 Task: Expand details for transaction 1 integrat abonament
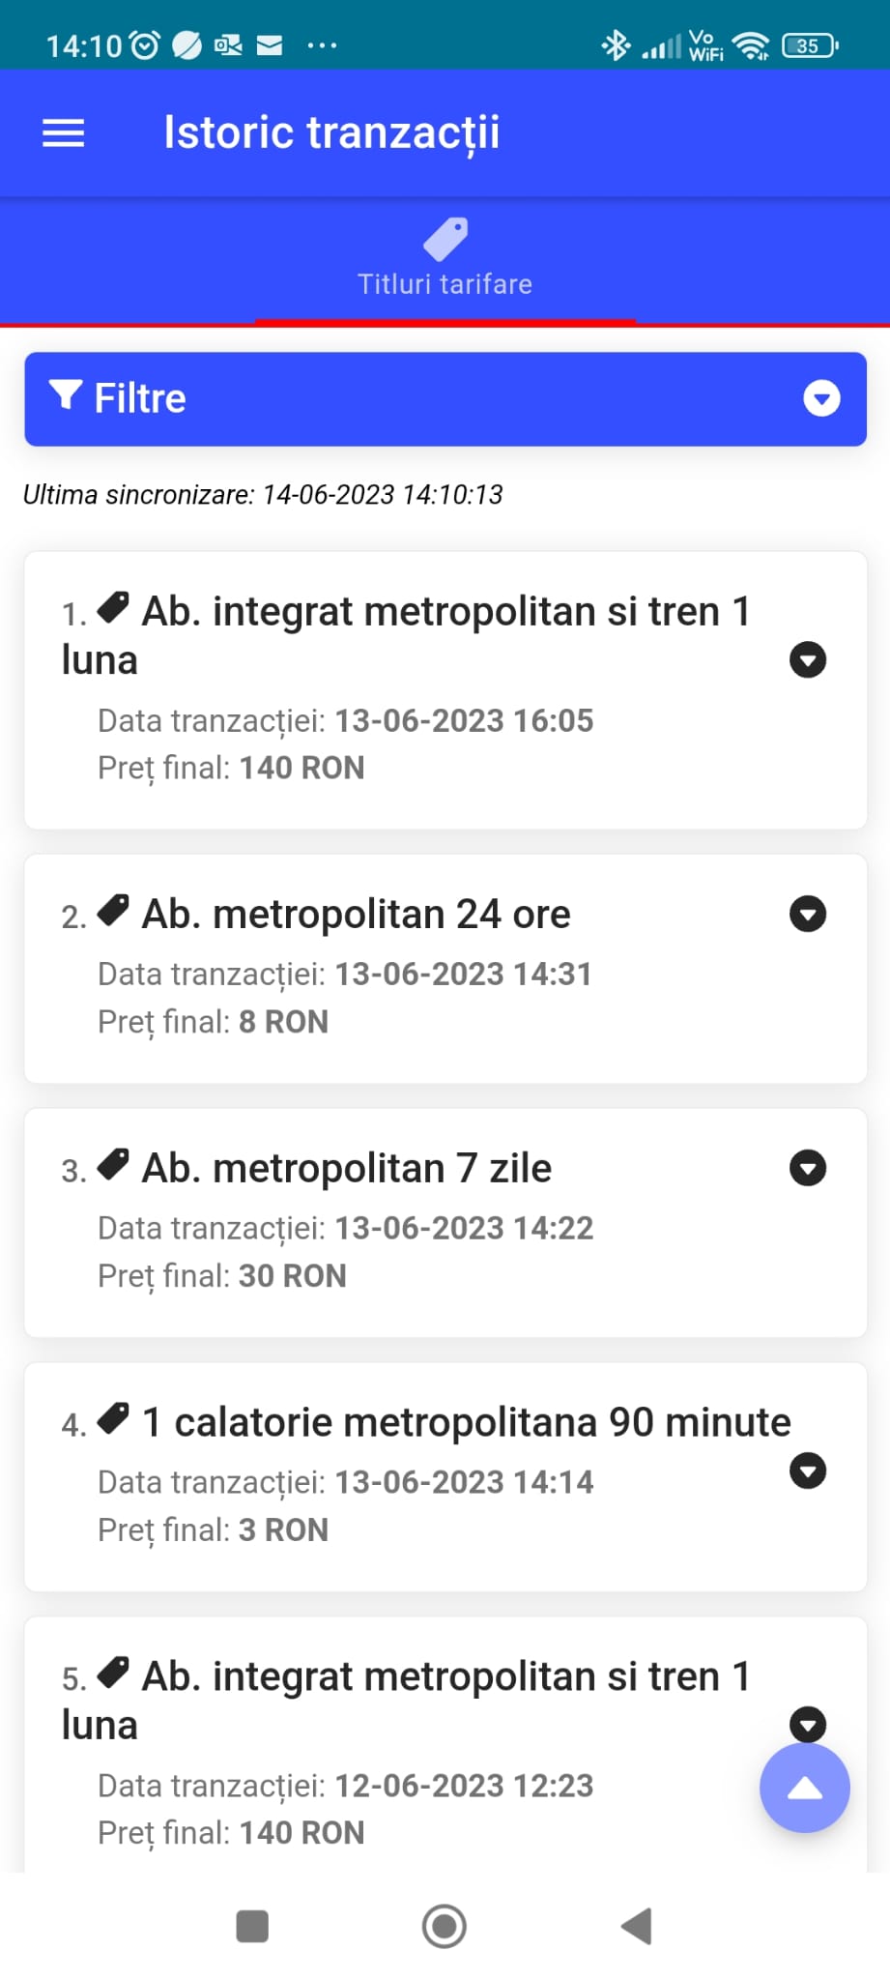808,660
